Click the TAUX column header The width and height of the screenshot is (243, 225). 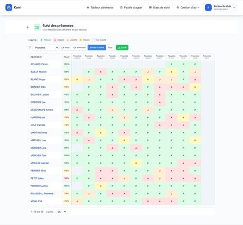coord(67,57)
